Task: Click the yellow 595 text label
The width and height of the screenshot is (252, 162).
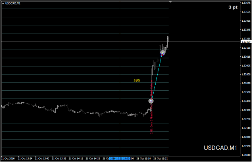Action: (137, 80)
